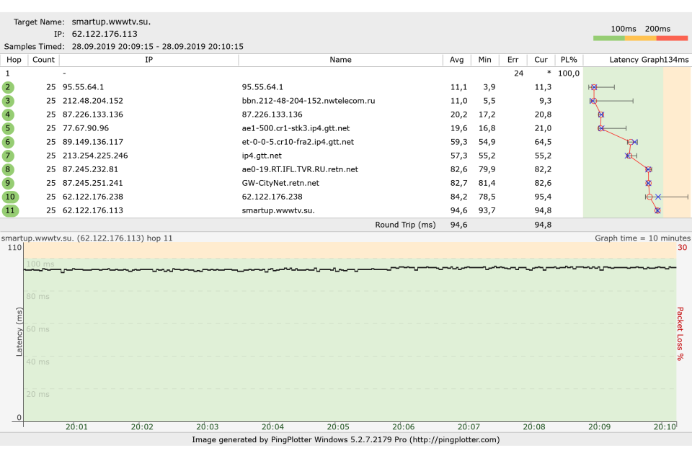Screen dimensions: 692x461
Task: Select the hop 7 green circle icon
Action: [x=8, y=156]
